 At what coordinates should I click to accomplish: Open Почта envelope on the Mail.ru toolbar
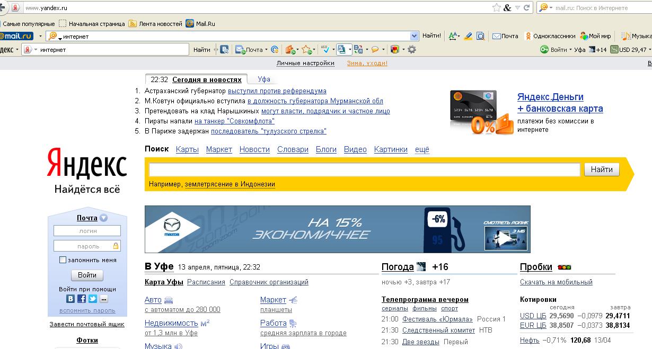(505, 36)
